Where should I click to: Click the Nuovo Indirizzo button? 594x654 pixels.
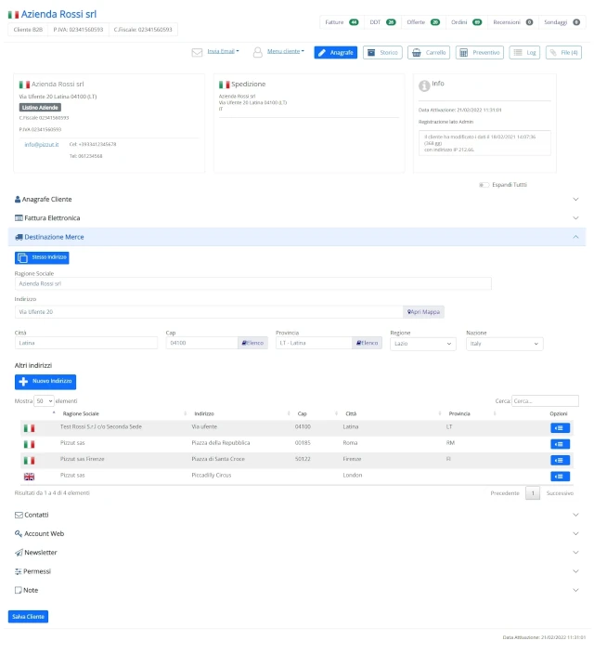pos(45,382)
